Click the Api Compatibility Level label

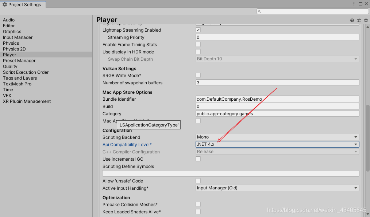pyautogui.click(x=127, y=145)
